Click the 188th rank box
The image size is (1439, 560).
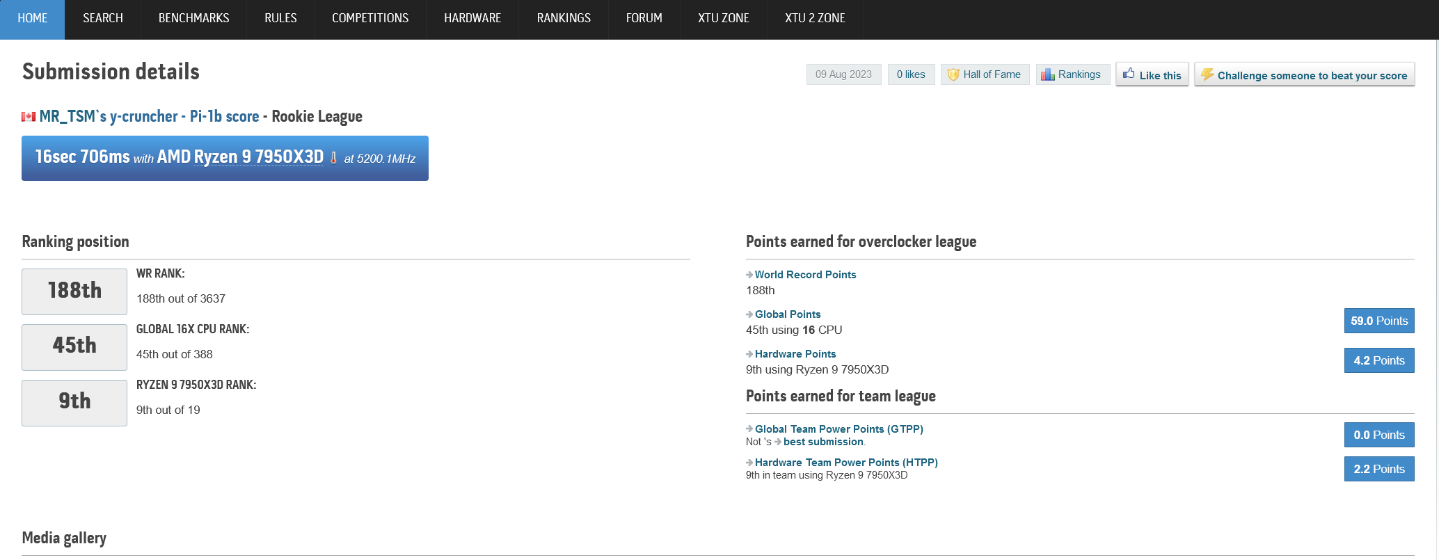74,291
